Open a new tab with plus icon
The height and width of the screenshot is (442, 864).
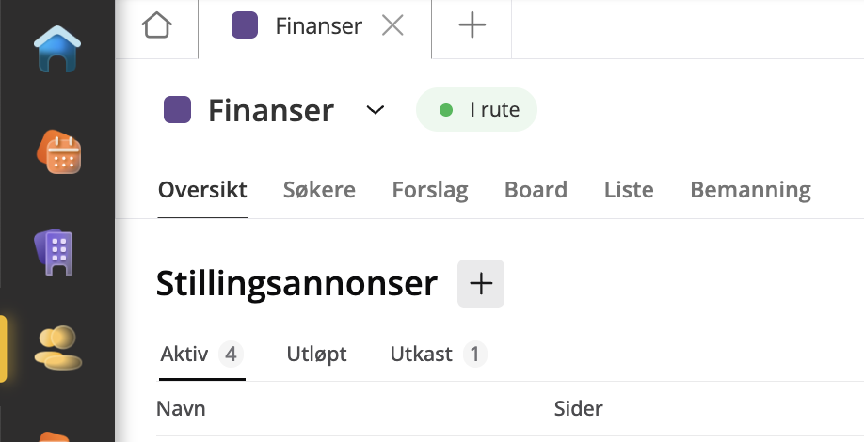coord(472,26)
